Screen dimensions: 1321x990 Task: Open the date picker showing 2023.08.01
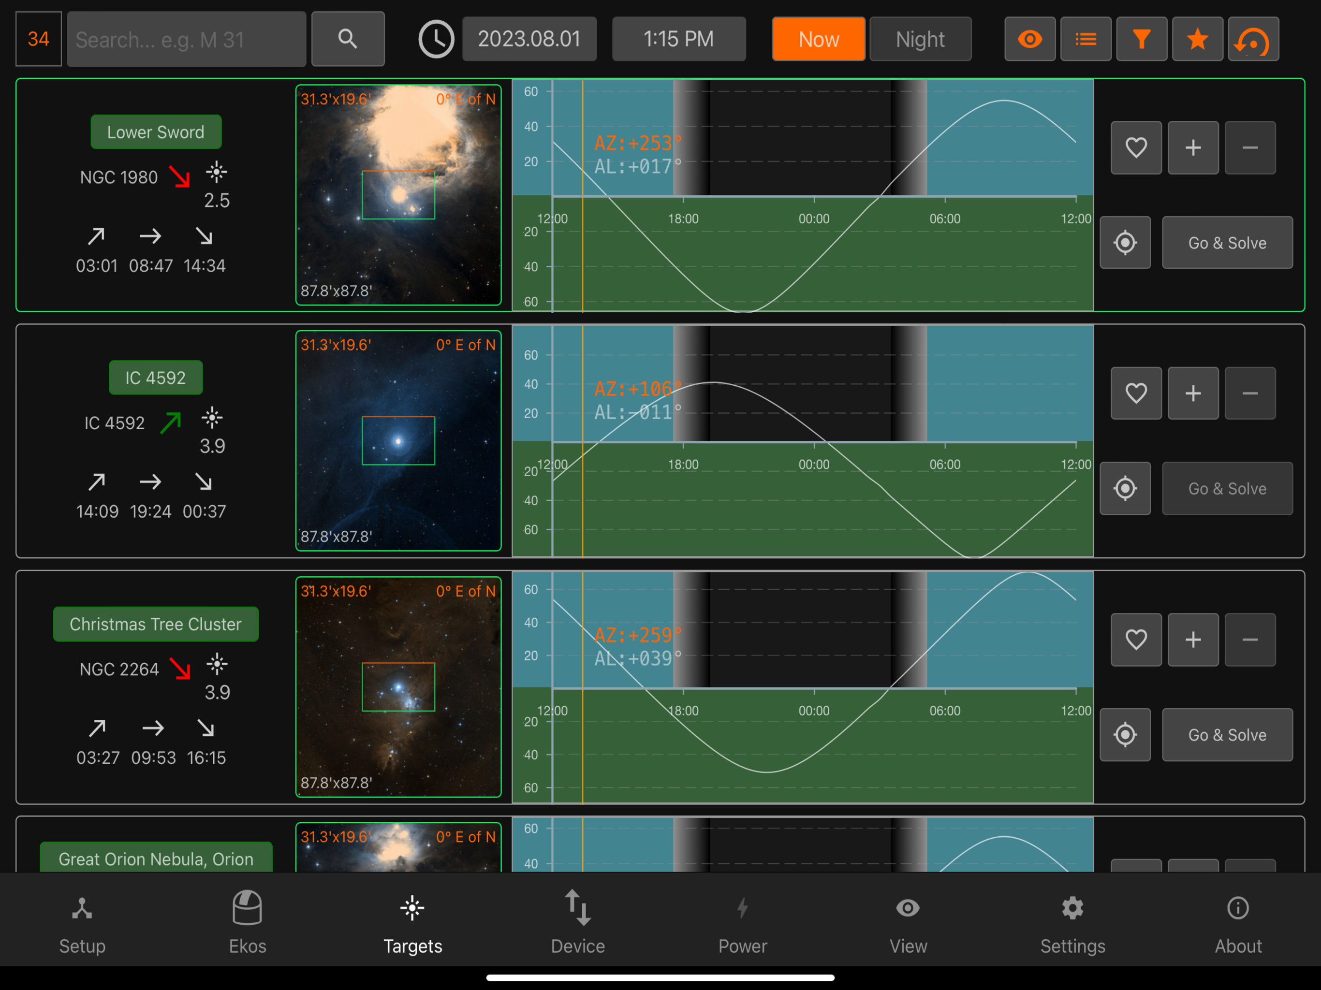(x=529, y=40)
